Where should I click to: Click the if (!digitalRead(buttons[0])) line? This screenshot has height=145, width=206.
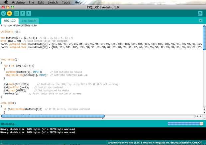[47, 109]
